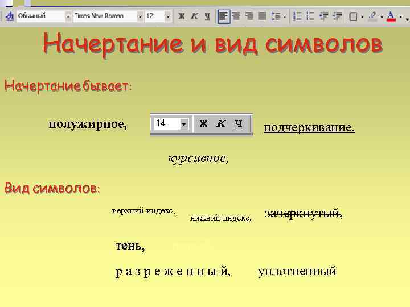Click the text 'нижний индекс,'
Image resolution: width=410 pixels, height=307 pixels.
[221, 218]
